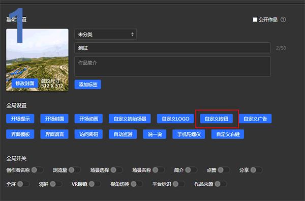The width and height of the screenshot is (305, 201).
Task: Toggle the 分享 switch
Action: click(256, 170)
